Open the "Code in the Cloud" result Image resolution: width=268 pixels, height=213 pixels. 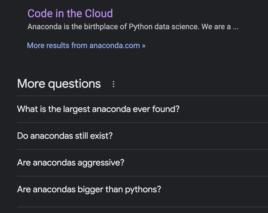coord(70,13)
